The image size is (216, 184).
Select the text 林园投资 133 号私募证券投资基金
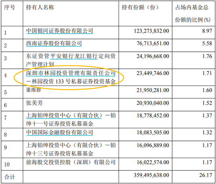pos(74,82)
